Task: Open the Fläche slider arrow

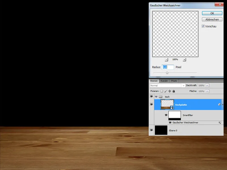Action: coord(207,91)
